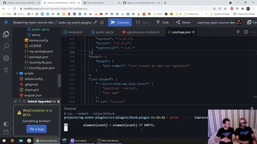Image resolution: width=257 pixels, height=144 pixels.
Task: Open test.ts in the file tree
Action: (36, 35)
